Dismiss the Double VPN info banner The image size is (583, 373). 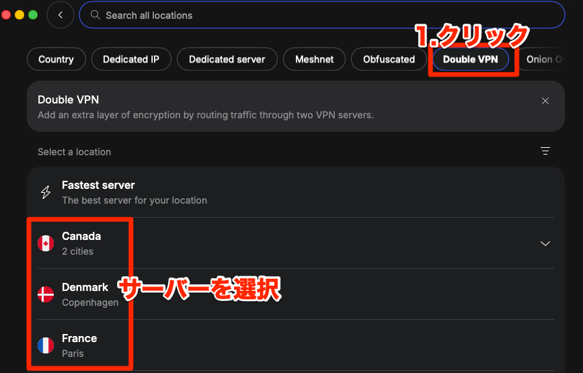545,101
